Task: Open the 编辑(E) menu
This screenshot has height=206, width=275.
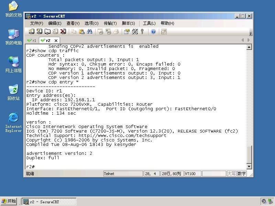Action: pyautogui.click(x=55, y=23)
